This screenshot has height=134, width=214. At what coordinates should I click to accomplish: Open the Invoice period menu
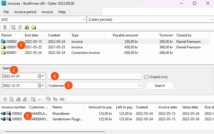click(x=25, y=12)
